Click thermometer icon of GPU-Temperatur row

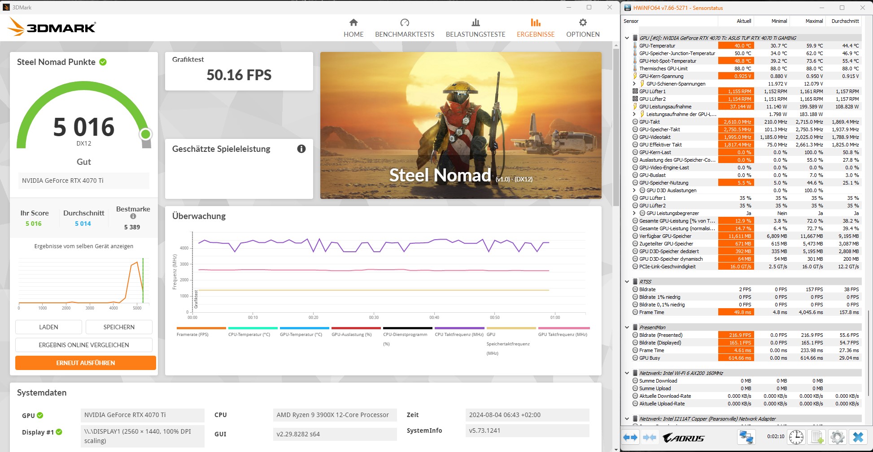tap(635, 46)
